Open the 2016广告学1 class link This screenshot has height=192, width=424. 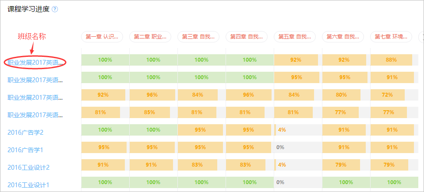click(25, 150)
